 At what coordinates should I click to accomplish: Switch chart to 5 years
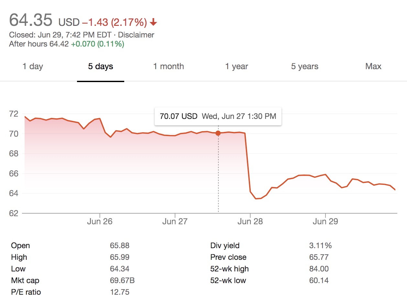pos(304,67)
